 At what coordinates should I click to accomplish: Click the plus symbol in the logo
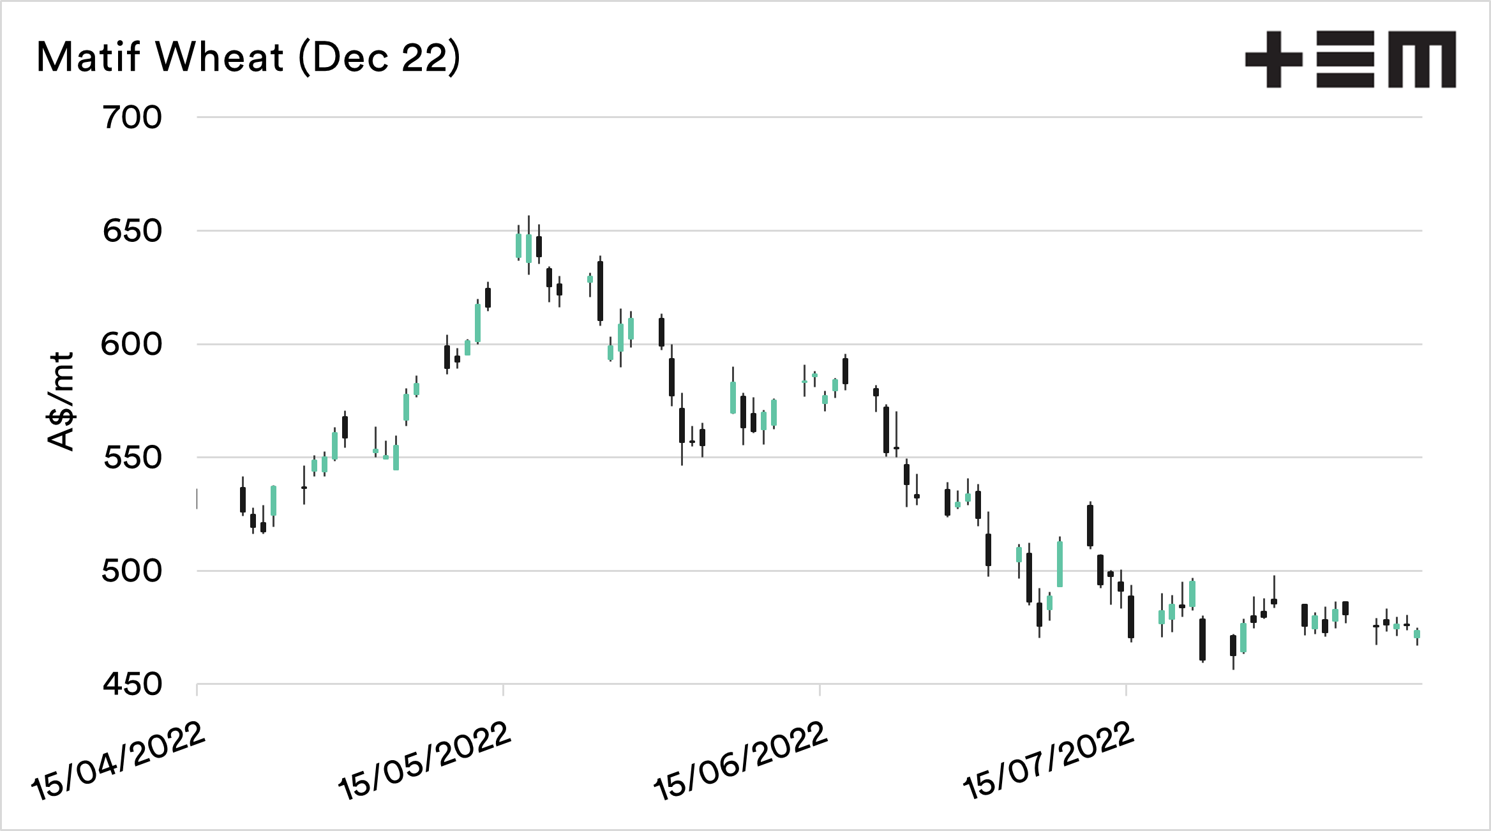click(x=1273, y=59)
